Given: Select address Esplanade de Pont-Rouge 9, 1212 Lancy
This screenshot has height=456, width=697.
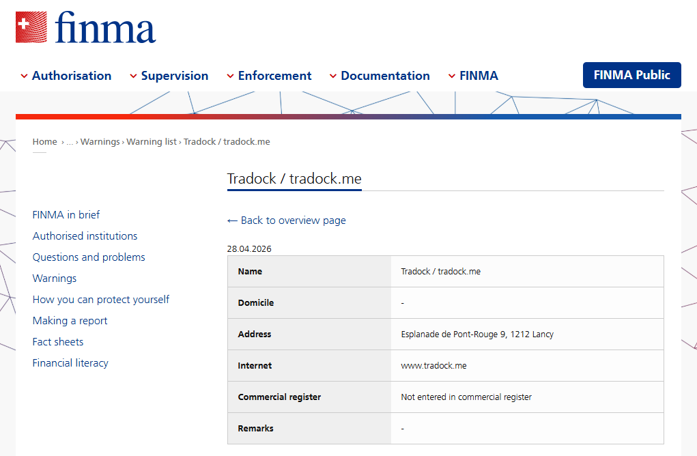Looking at the screenshot, I should click(477, 334).
